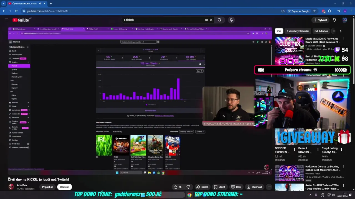
Task: Share the video with Sdílet
Action: coord(202,187)
